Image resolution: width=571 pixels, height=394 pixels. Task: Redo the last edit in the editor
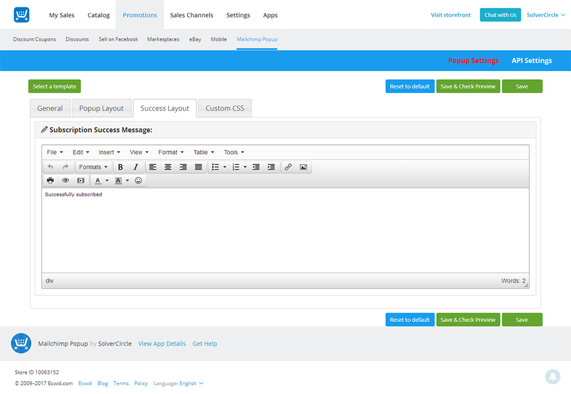[x=66, y=167]
